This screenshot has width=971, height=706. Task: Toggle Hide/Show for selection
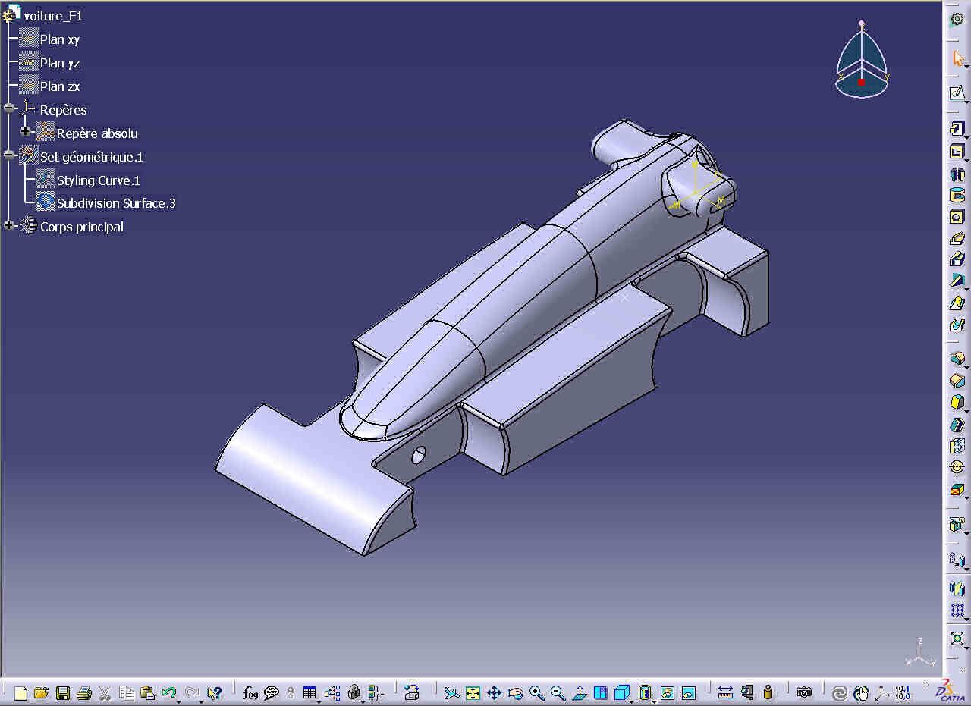pyautogui.click(x=667, y=692)
